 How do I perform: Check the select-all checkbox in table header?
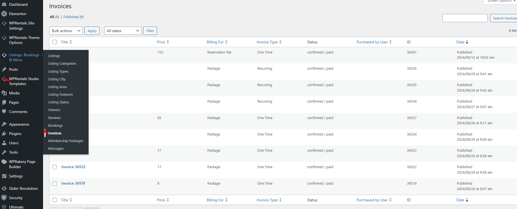pos(55,42)
